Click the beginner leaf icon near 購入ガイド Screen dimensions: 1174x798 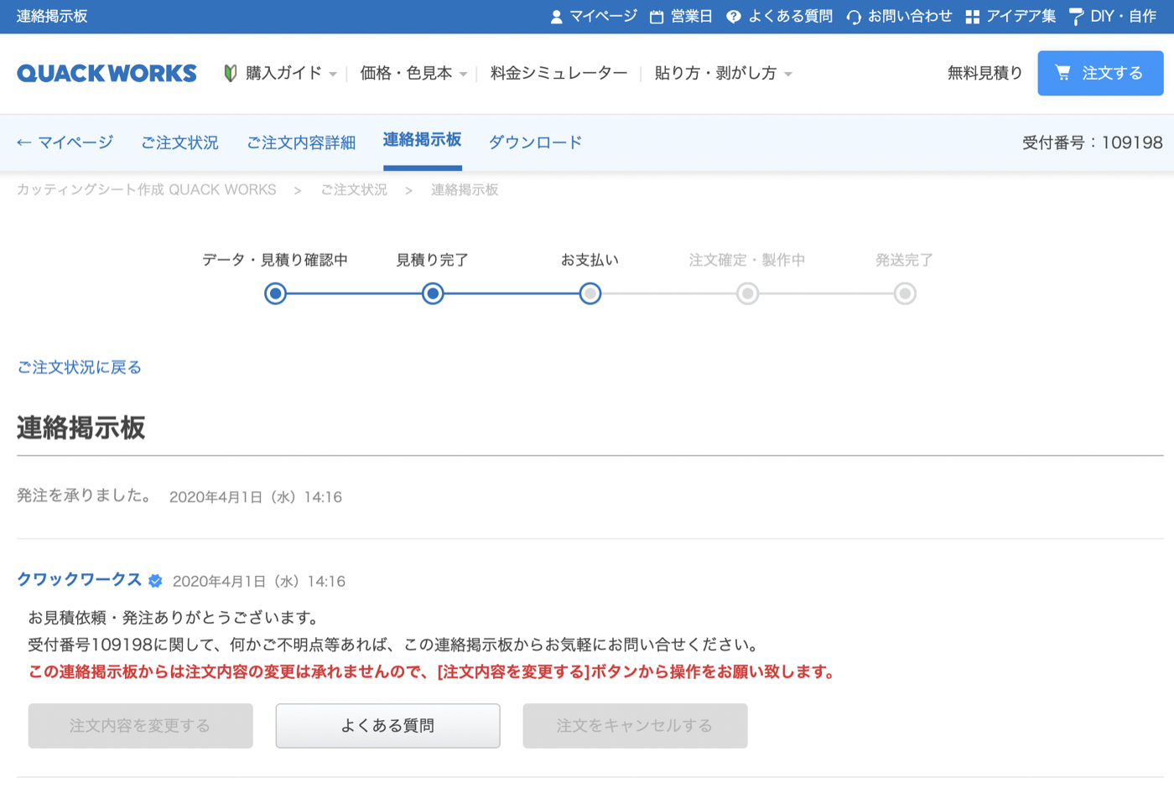tap(229, 73)
